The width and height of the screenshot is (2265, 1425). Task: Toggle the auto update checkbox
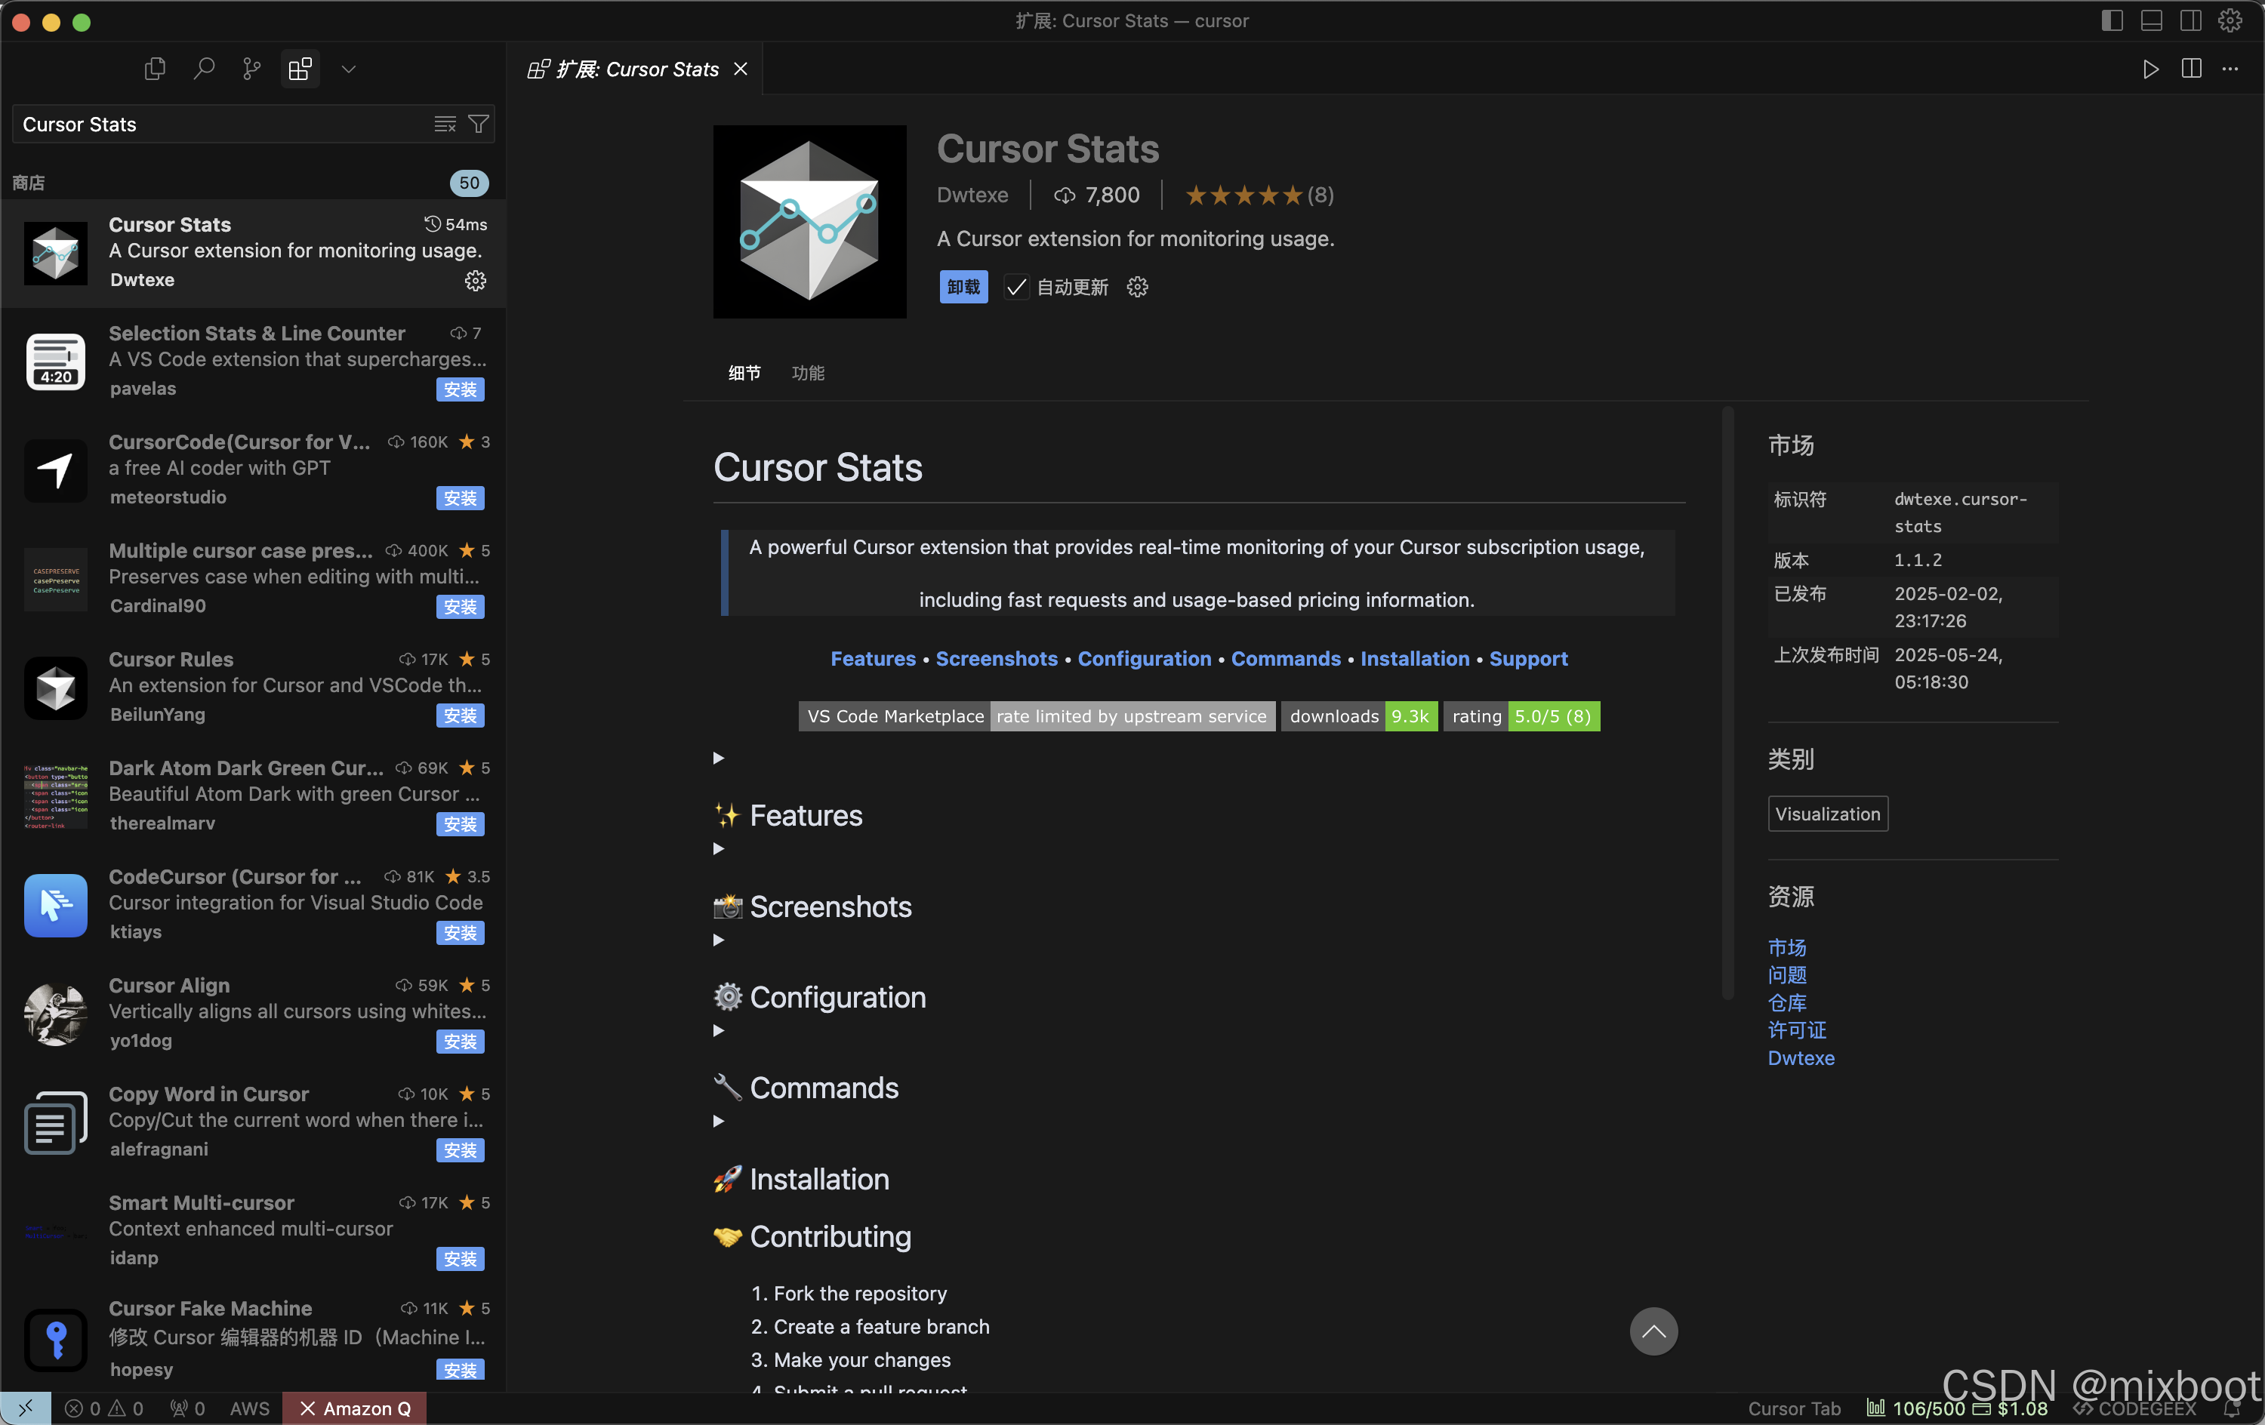[1016, 287]
